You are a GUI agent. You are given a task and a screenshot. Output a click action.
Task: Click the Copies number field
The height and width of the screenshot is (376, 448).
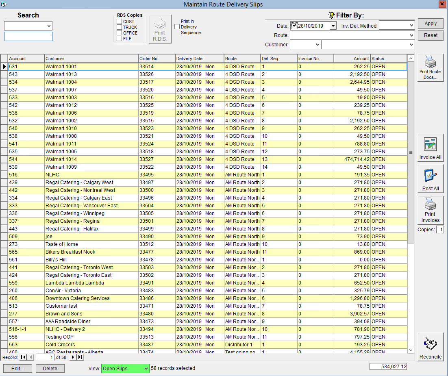coord(440,229)
